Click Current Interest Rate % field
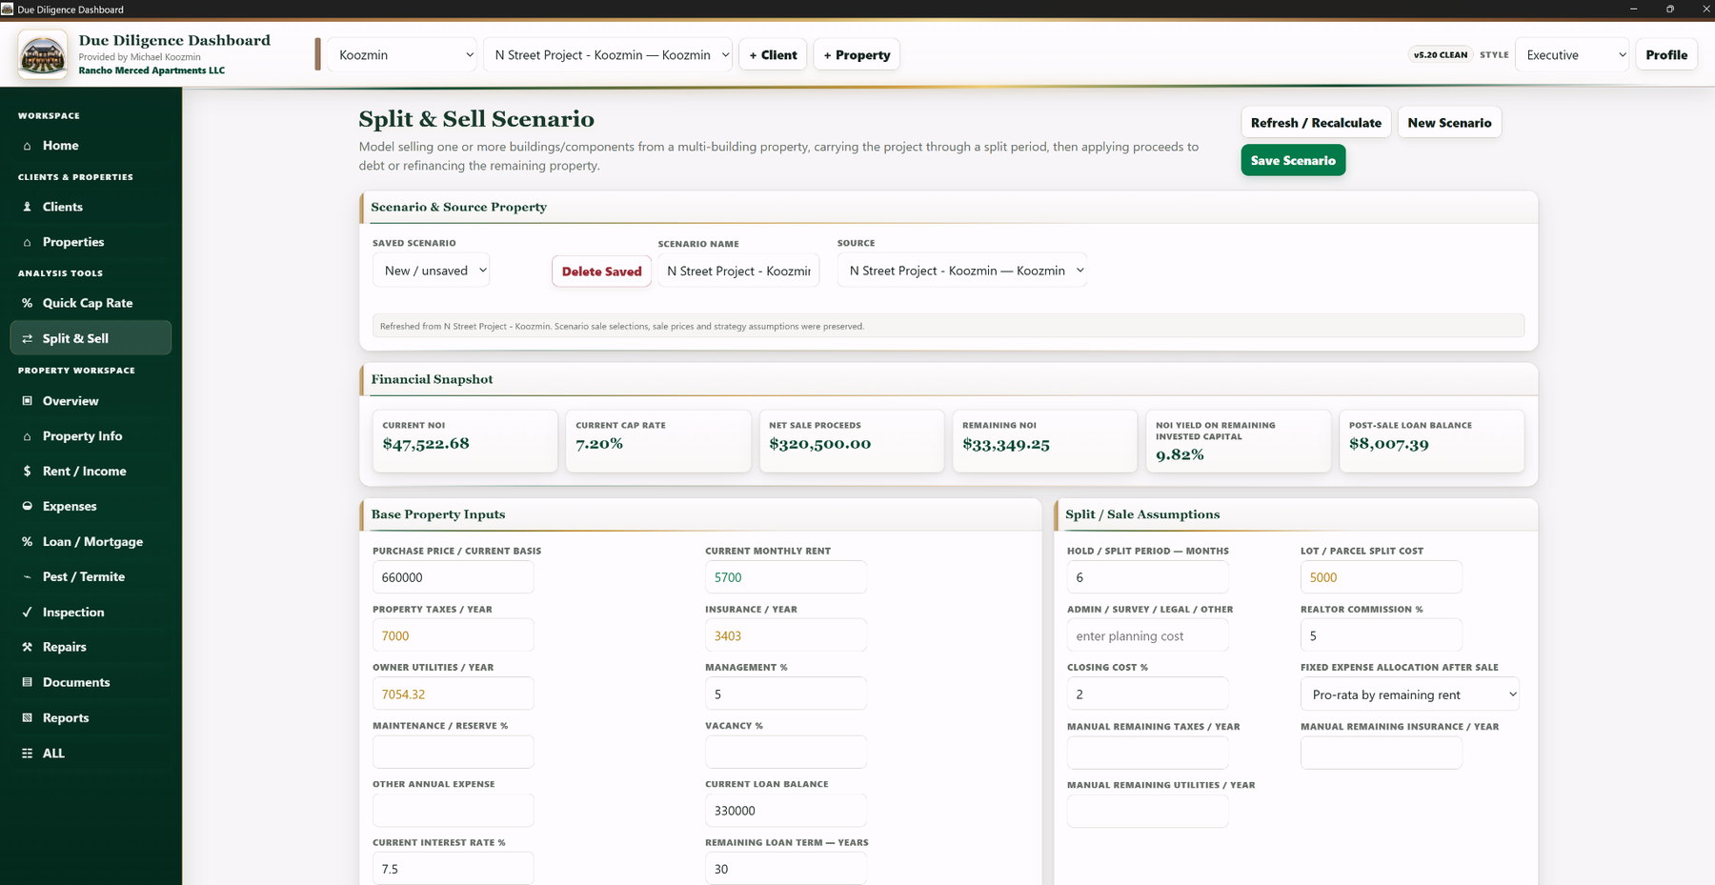This screenshot has height=885, width=1715. [453, 868]
